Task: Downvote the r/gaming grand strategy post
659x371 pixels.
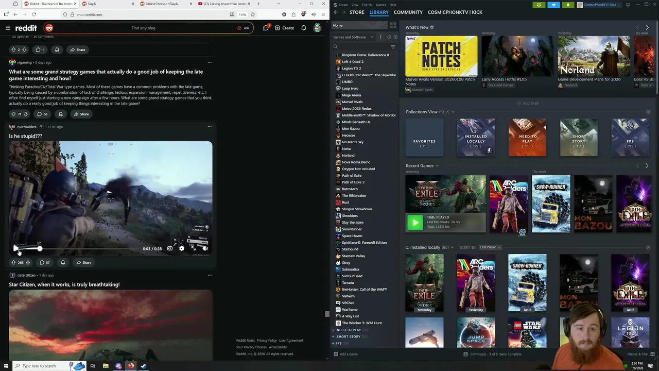Action: click(x=26, y=114)
